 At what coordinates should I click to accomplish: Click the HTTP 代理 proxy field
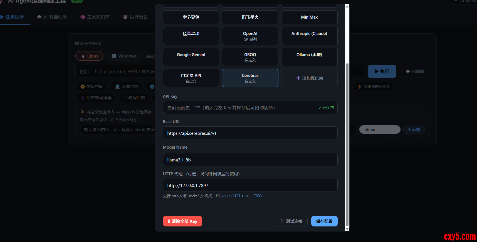point(250,185)
